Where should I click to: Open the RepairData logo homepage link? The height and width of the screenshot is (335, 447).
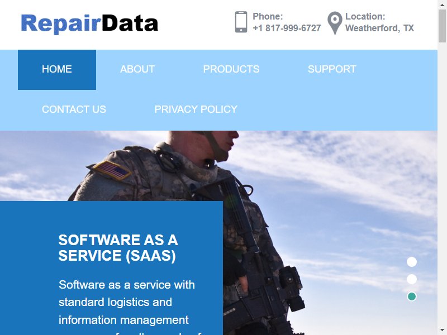point(89,23)
